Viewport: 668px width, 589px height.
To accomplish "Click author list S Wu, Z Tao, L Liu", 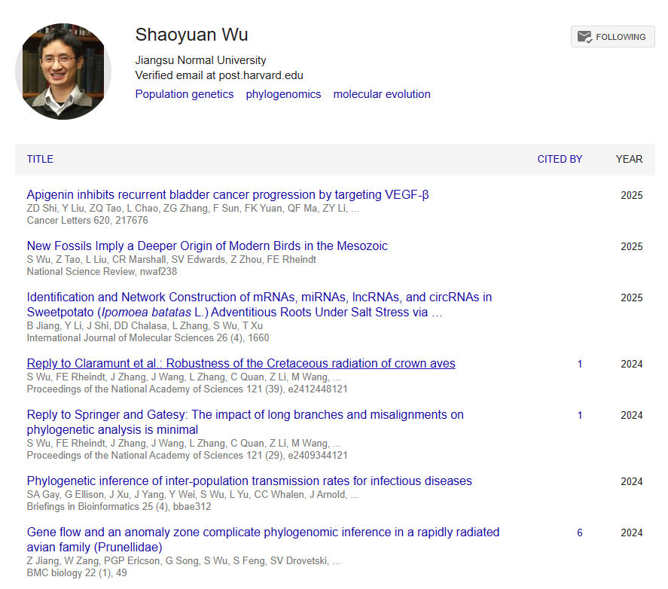I will tap(171, 260).
